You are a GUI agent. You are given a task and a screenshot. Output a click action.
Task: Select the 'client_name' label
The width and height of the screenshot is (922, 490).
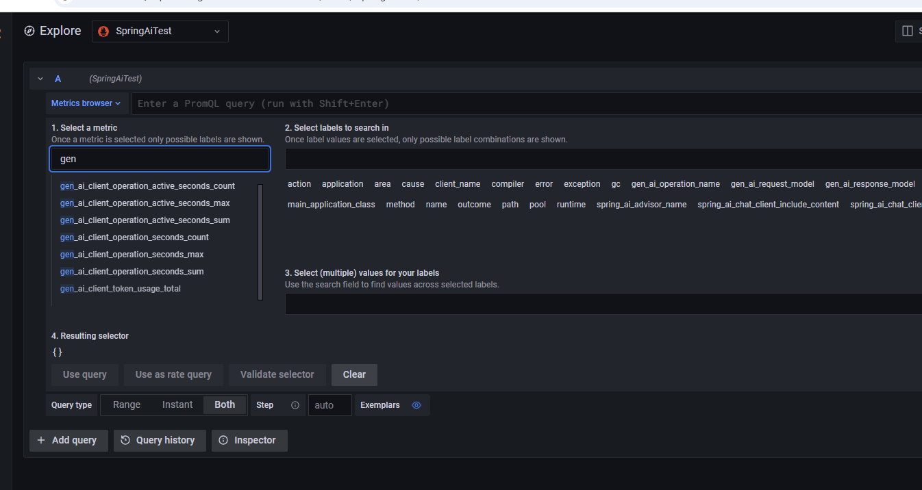tap(458, 184)
